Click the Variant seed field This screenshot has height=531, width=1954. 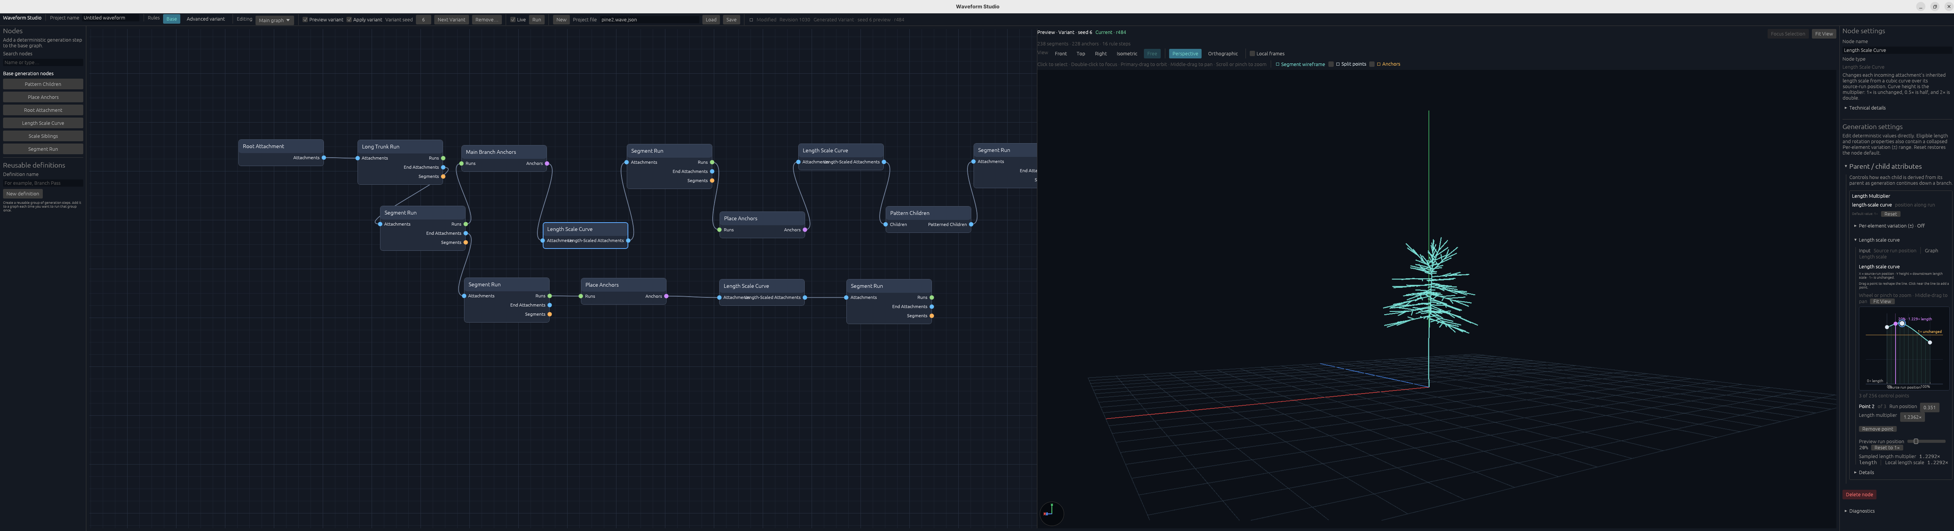pyautogui.click(x=423, y=20)
